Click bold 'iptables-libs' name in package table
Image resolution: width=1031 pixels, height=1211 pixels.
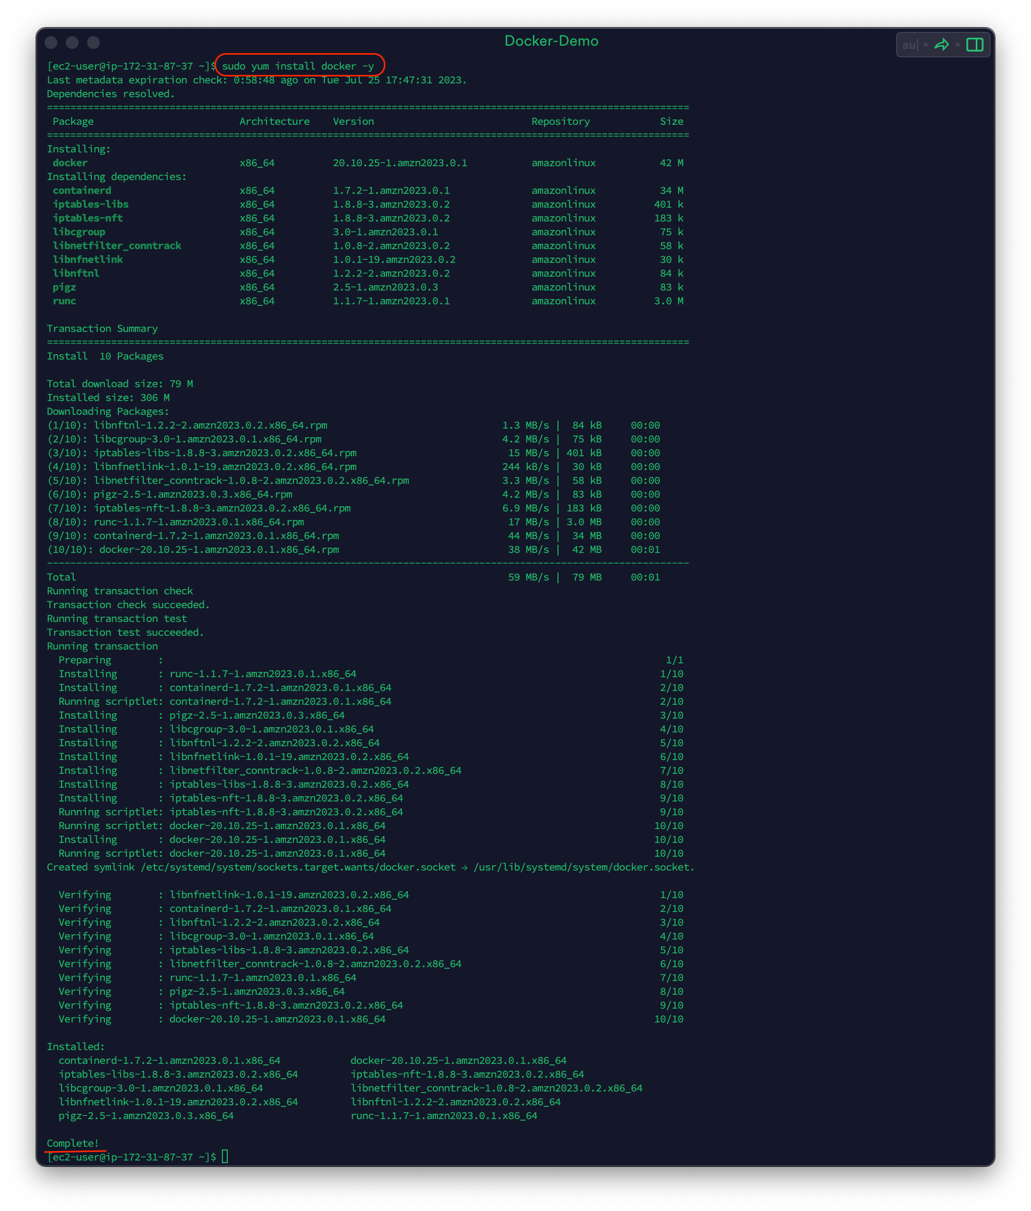[91, 204]
